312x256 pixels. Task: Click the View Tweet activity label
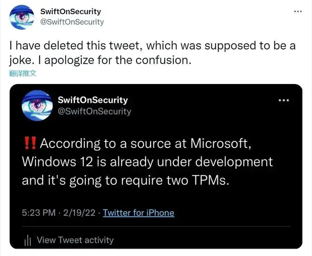coord(75,240)
